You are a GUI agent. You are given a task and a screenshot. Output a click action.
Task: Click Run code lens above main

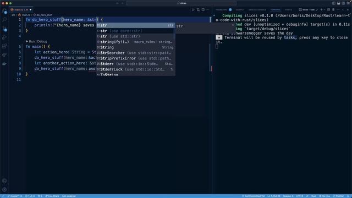click(x=32, y=41)
